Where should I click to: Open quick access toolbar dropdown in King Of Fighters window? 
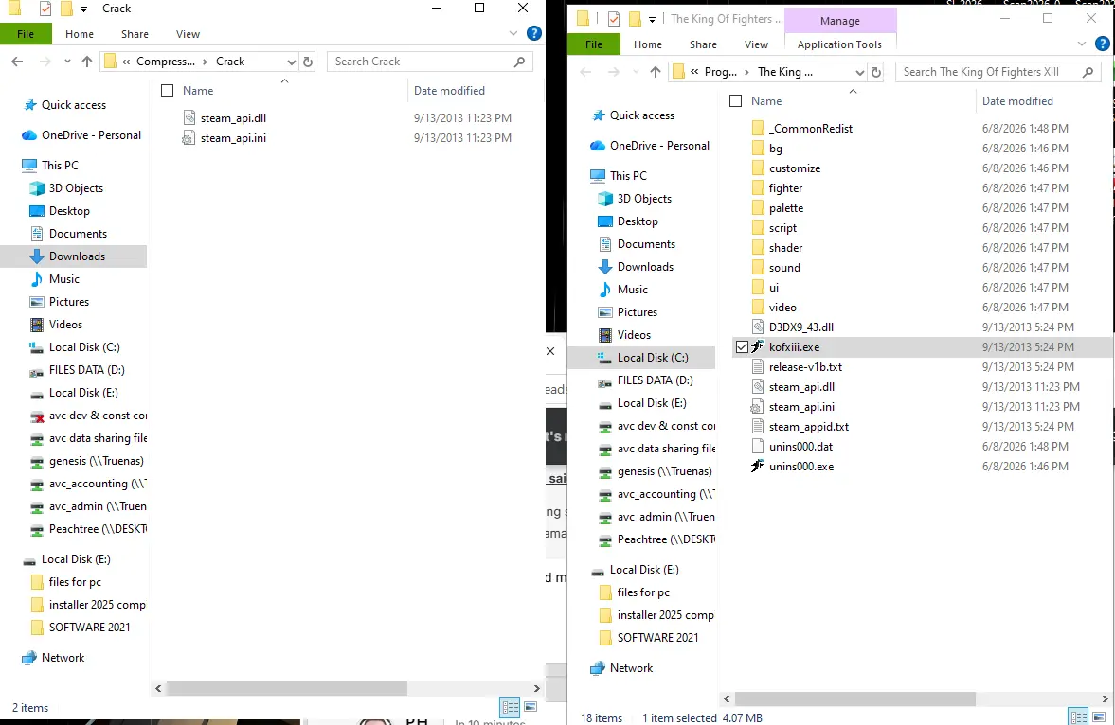pos(652,20)
